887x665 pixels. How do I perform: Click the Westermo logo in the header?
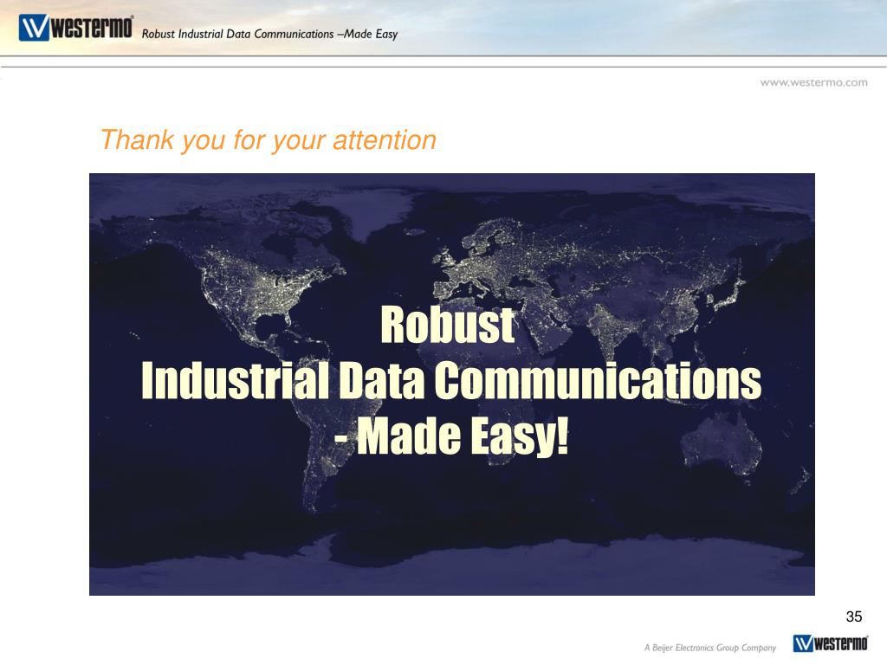click(x=76, y=28)
